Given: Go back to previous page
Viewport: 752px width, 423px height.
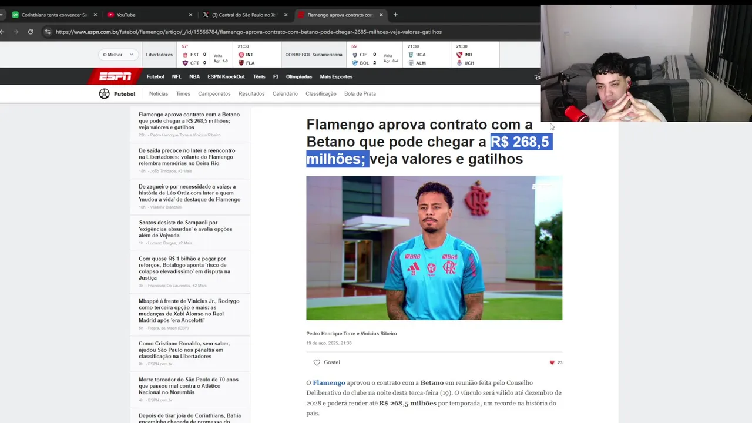Looking at the screenshot, I should [3, 32].
